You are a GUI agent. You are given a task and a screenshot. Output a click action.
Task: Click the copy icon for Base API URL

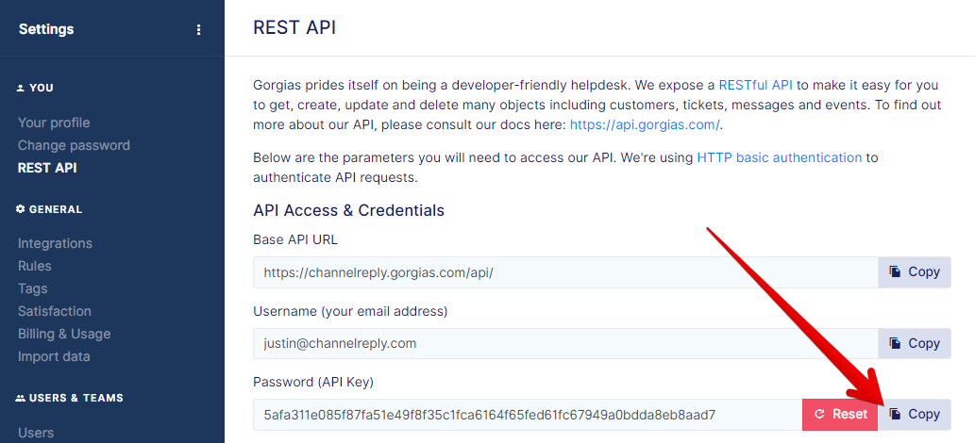[x=895, y=271]
